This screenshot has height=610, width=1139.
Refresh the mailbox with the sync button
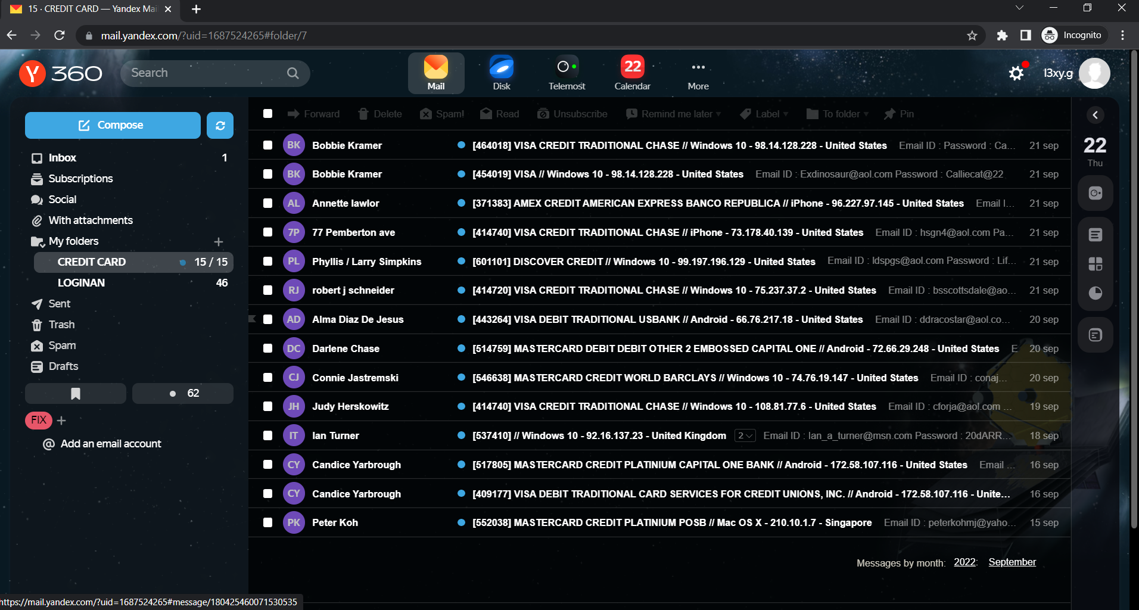click(220, 125)
